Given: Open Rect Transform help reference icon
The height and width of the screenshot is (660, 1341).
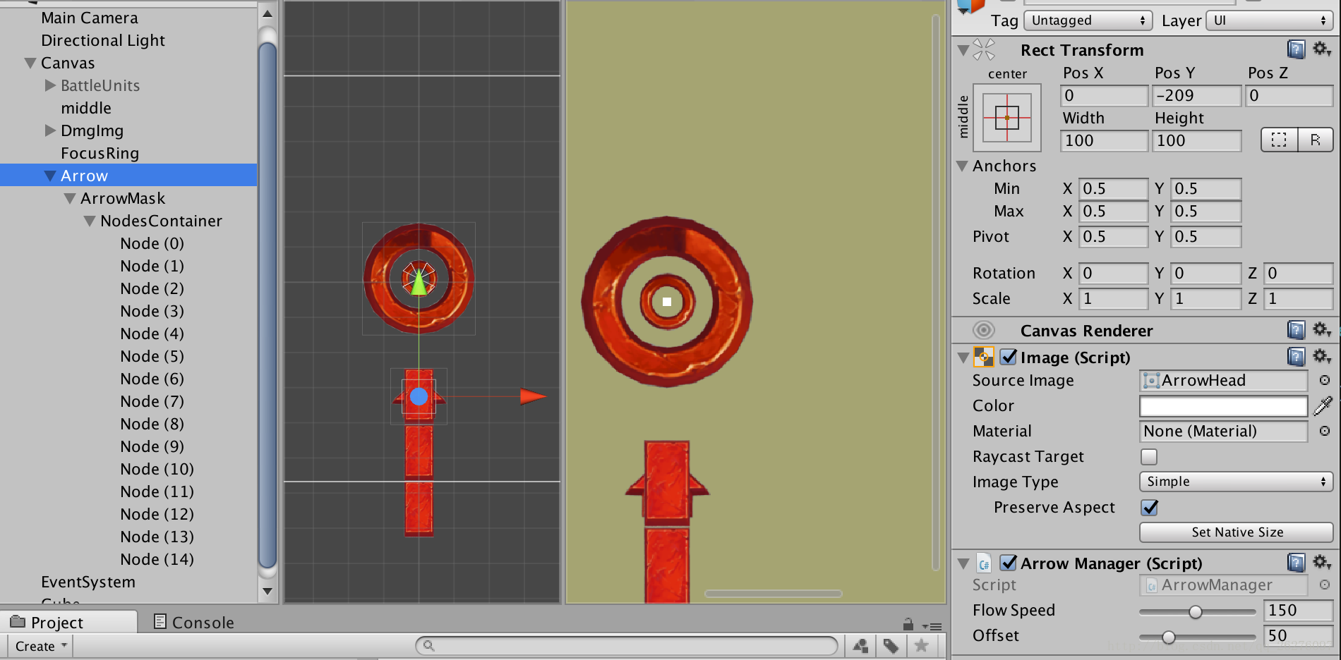Looking at the screenshot, I should pos(1296,49).
